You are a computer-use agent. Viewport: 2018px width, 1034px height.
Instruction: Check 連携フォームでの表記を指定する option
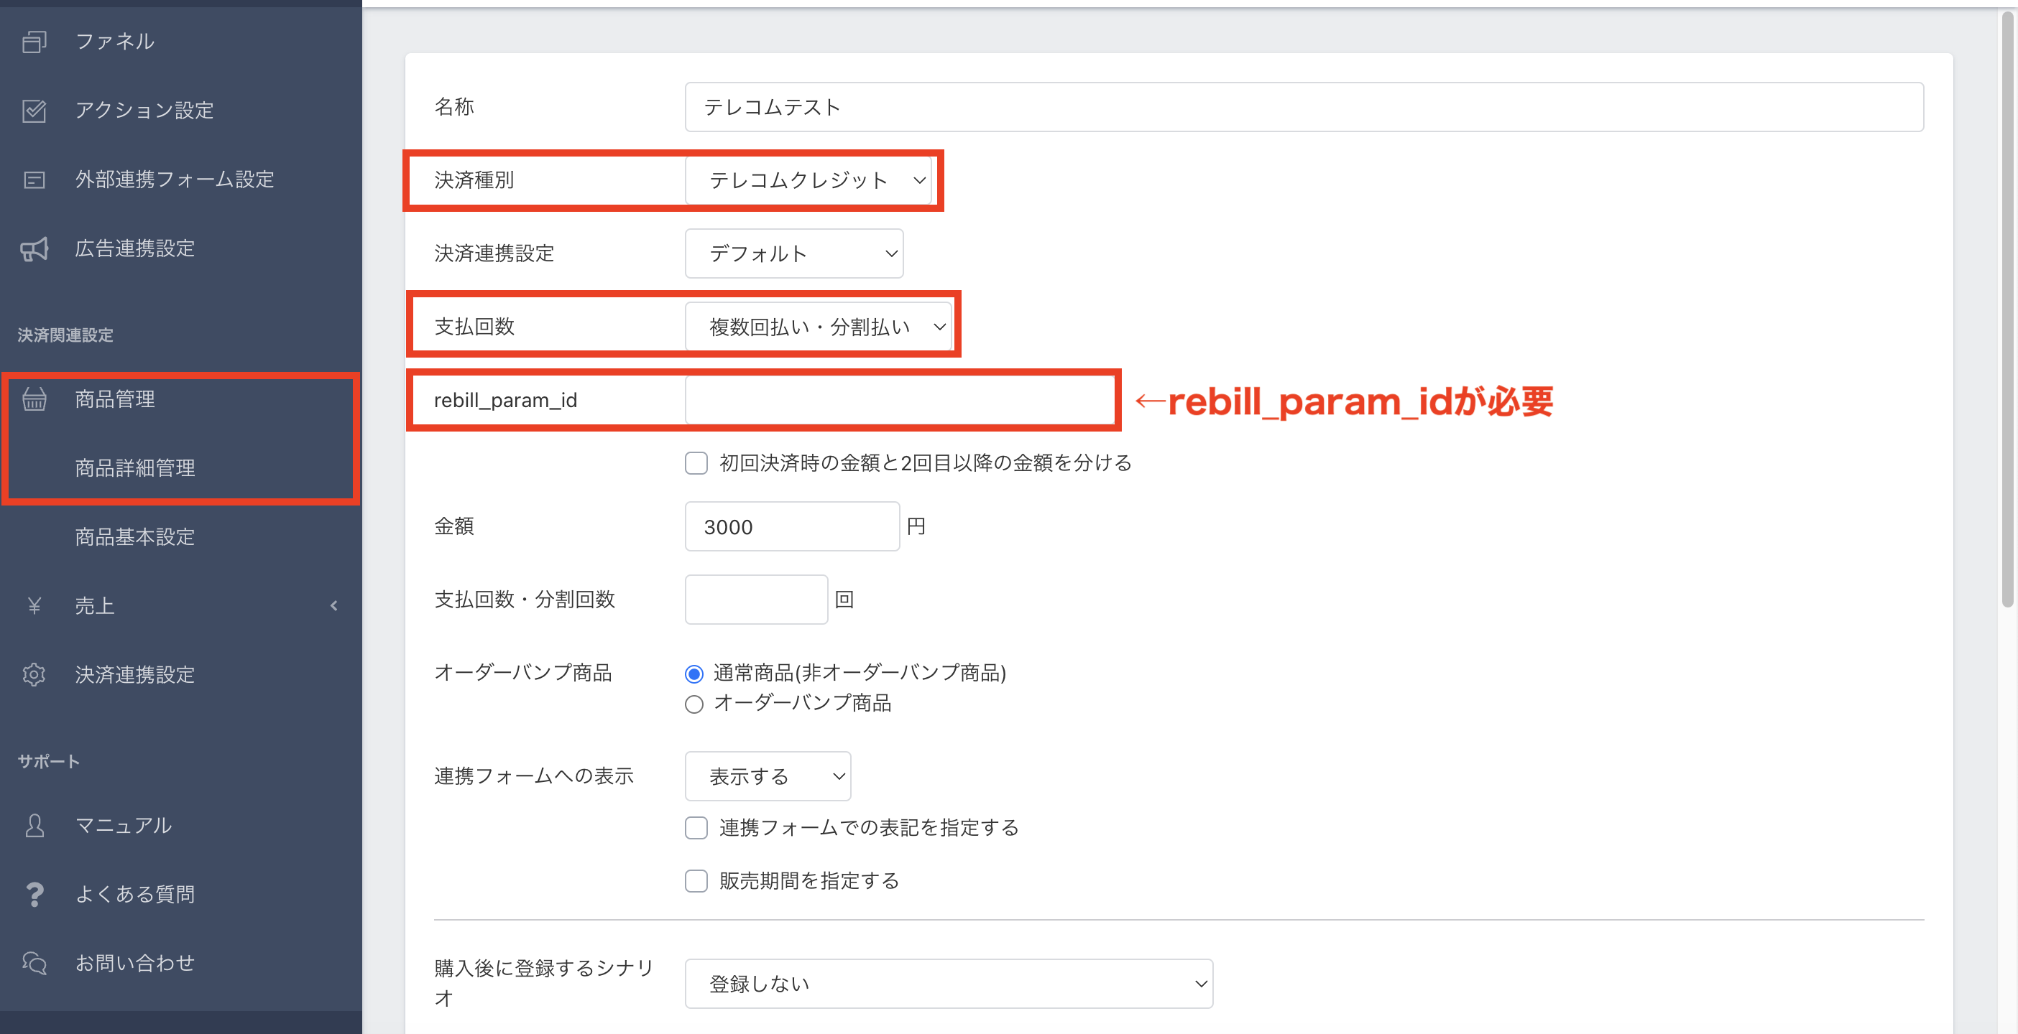coord(696,828)
